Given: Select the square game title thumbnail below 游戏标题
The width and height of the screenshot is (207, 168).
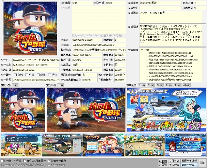Looking at the screenshot, I should 23,110.
